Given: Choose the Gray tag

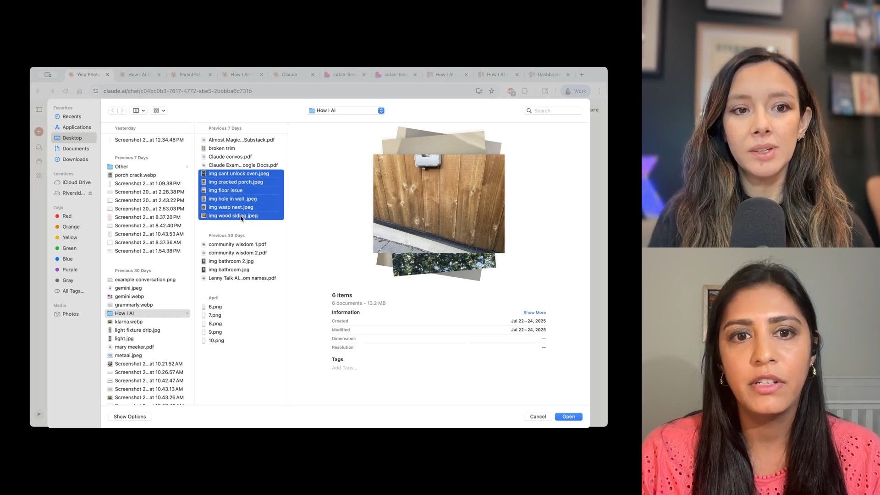Looking at the screenshot, I should (68, 280).
